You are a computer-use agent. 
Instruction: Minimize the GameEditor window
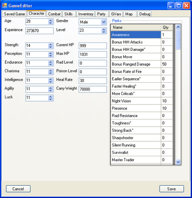(171, 6)
